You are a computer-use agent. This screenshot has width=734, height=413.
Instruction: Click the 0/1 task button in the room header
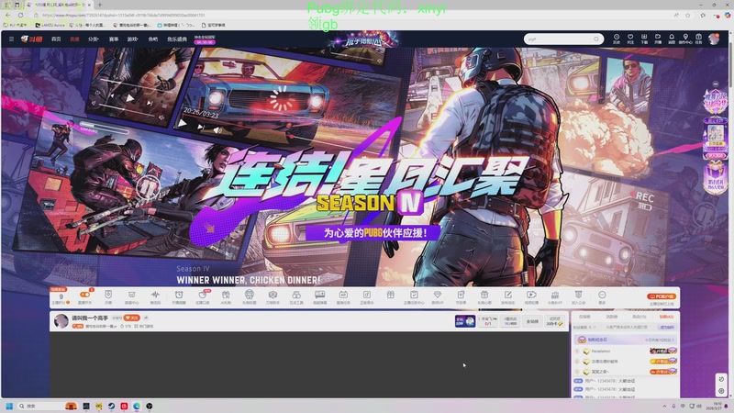pos(488,321)
